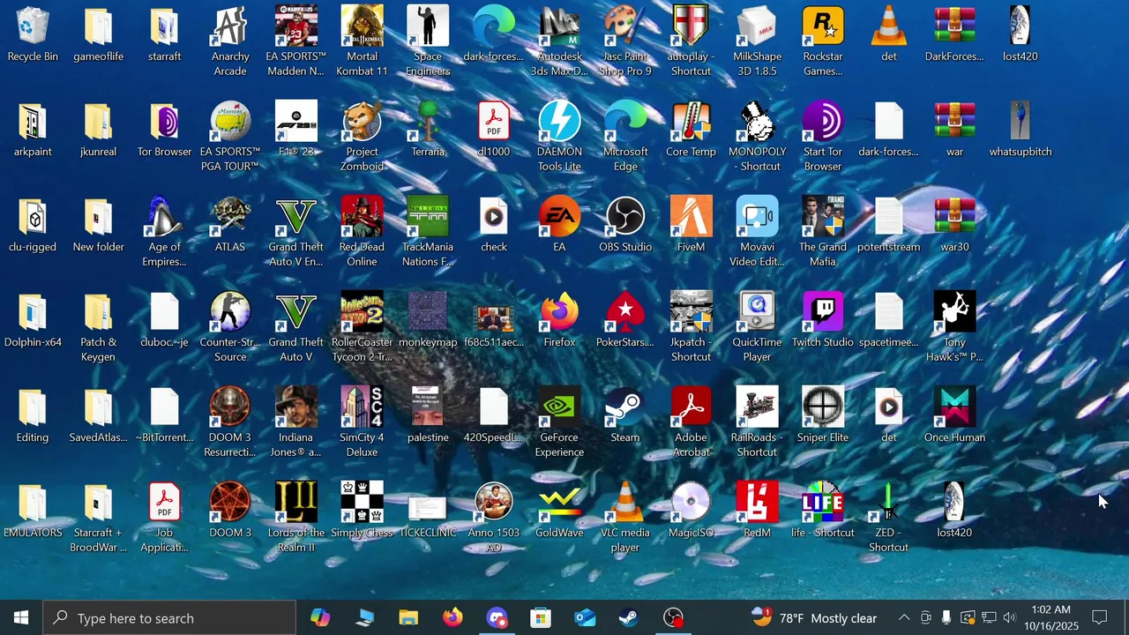
Task: Open Rockstar Games Launcher shortcut
Action: coord(823,41)
